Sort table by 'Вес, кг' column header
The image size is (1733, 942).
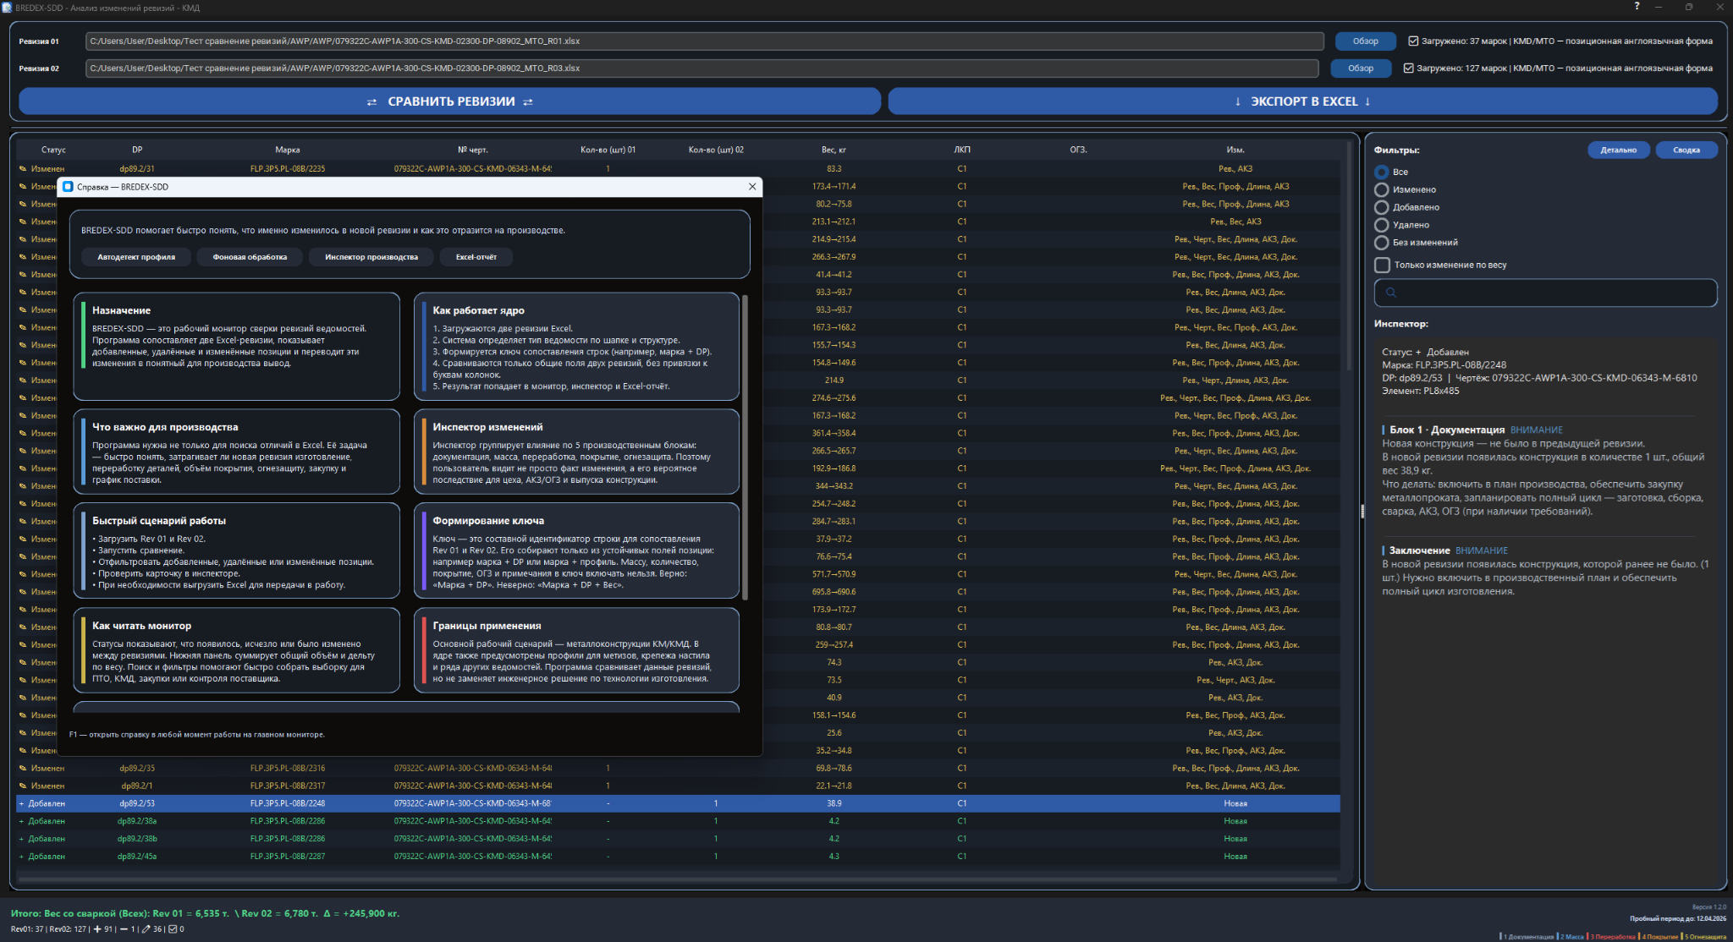(833, 151)
